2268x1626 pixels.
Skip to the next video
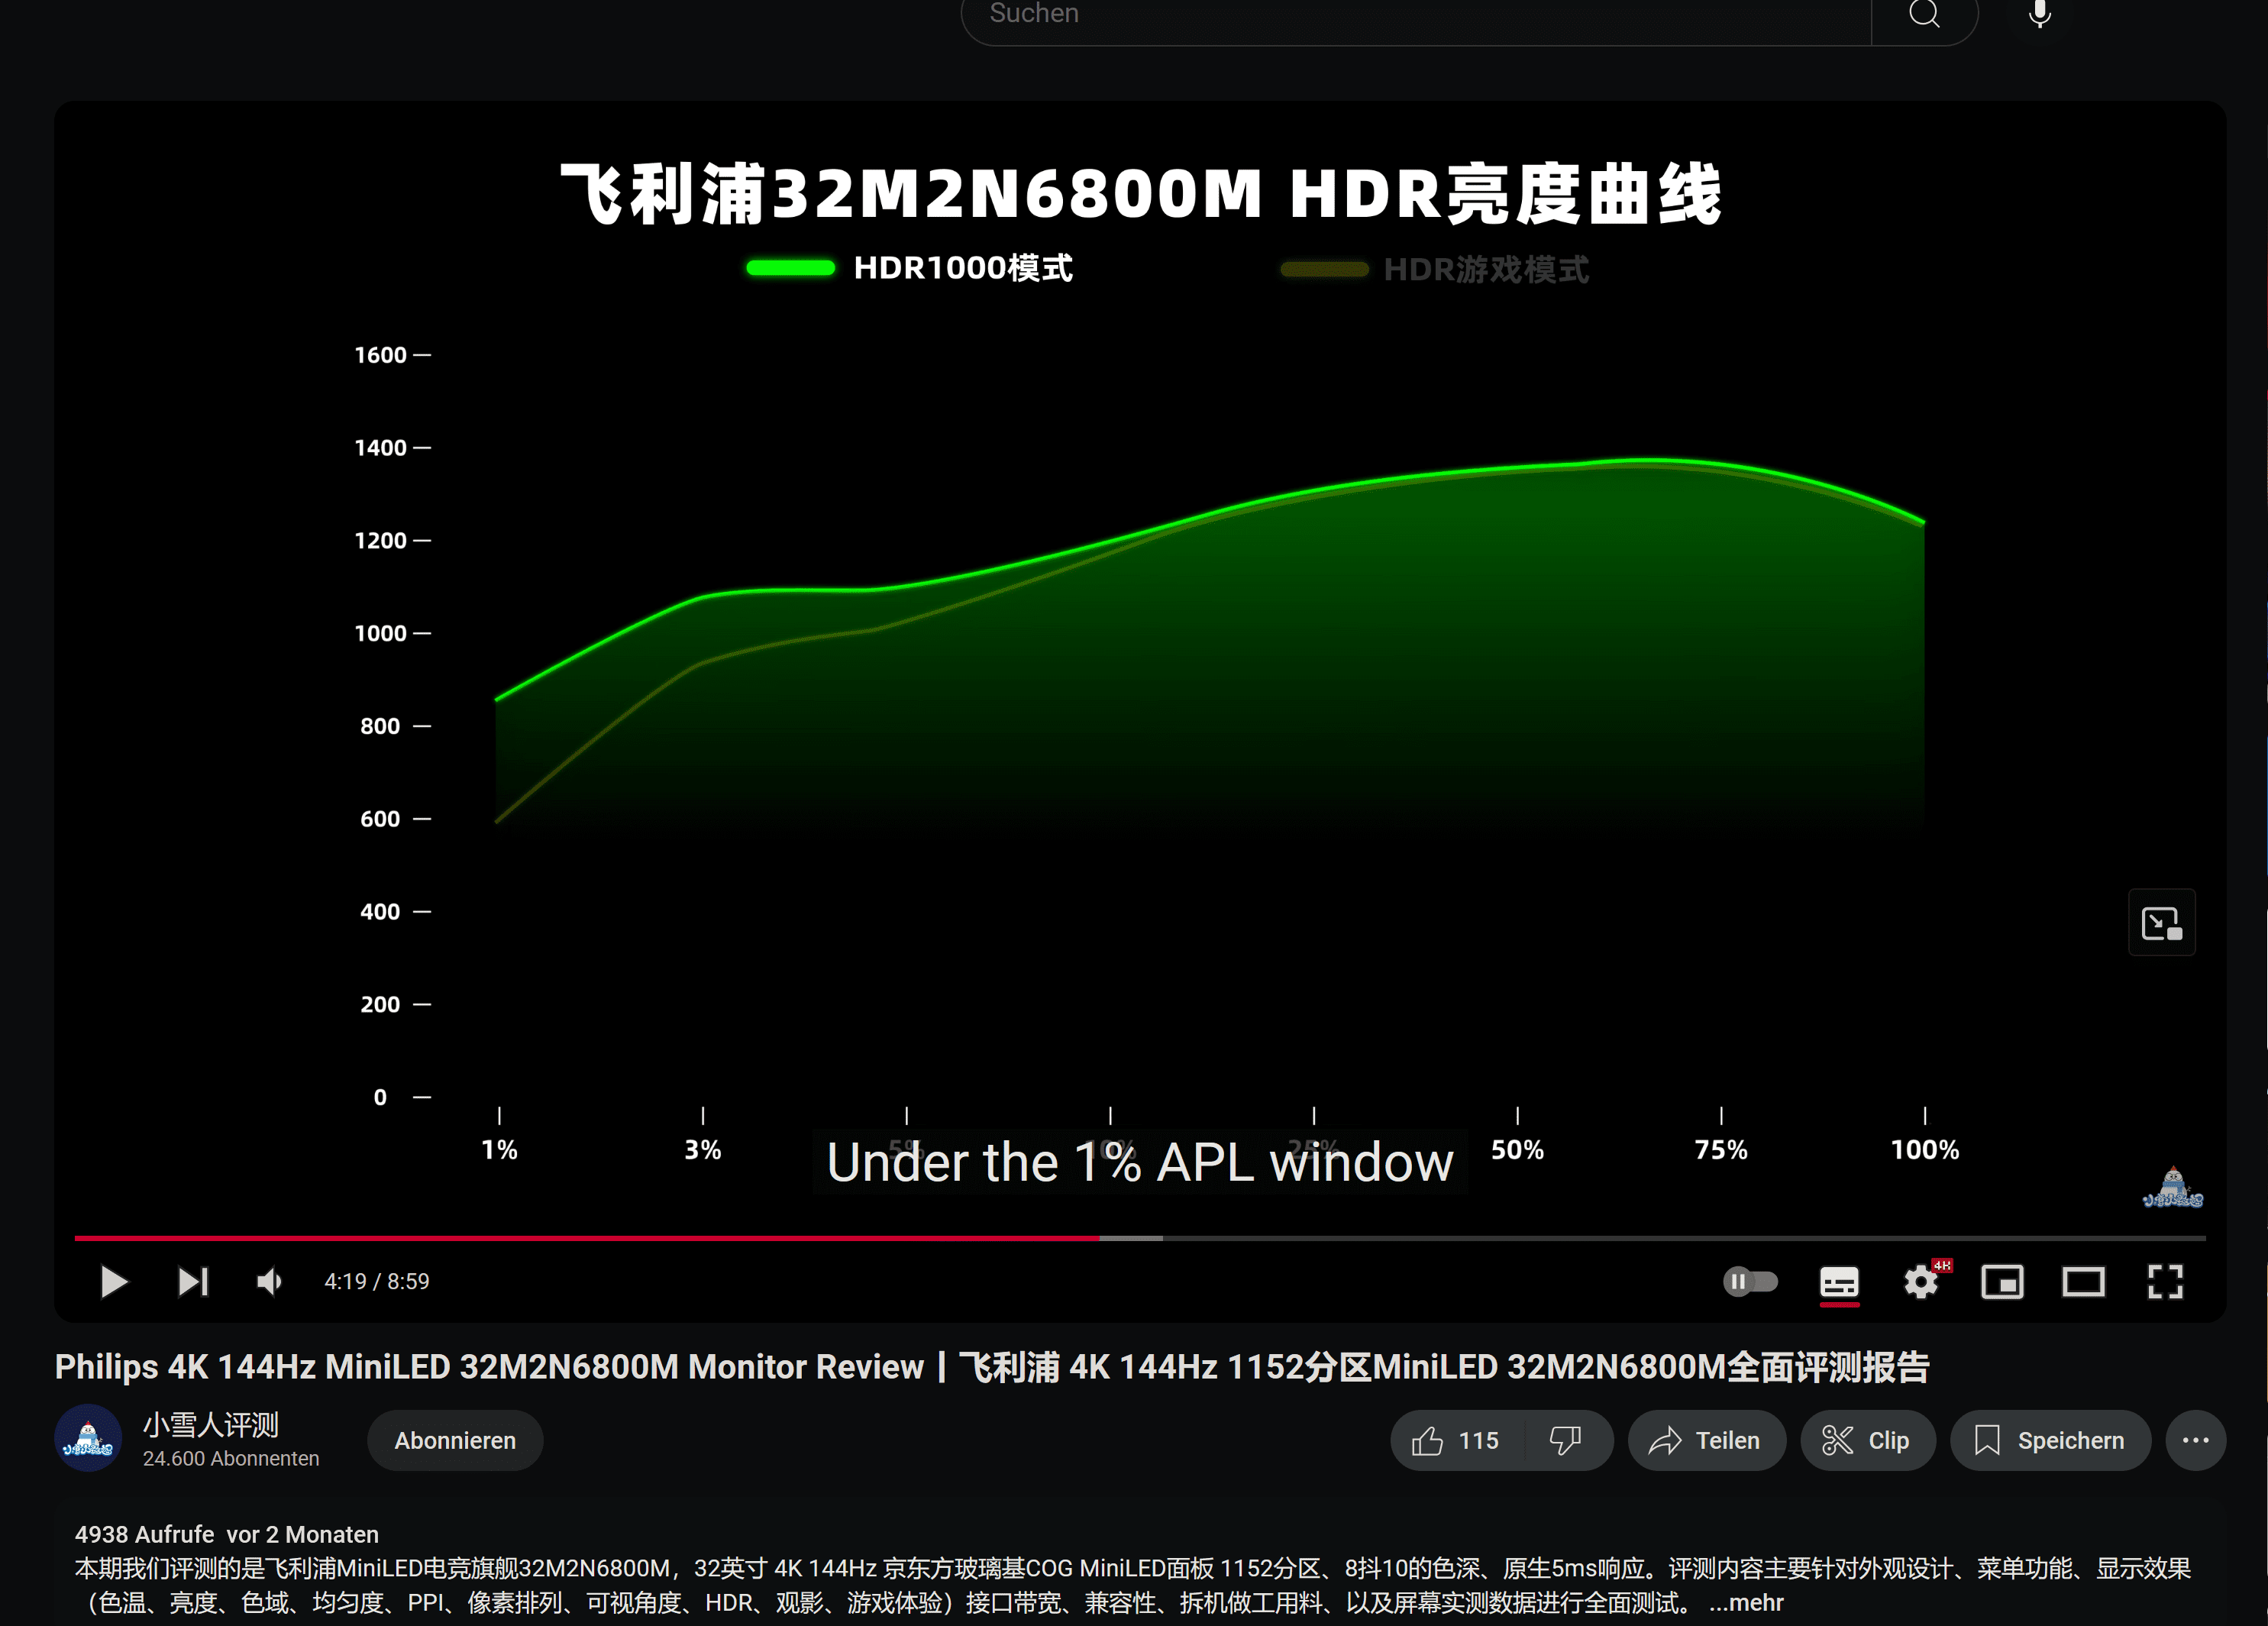pos(193,1281)
